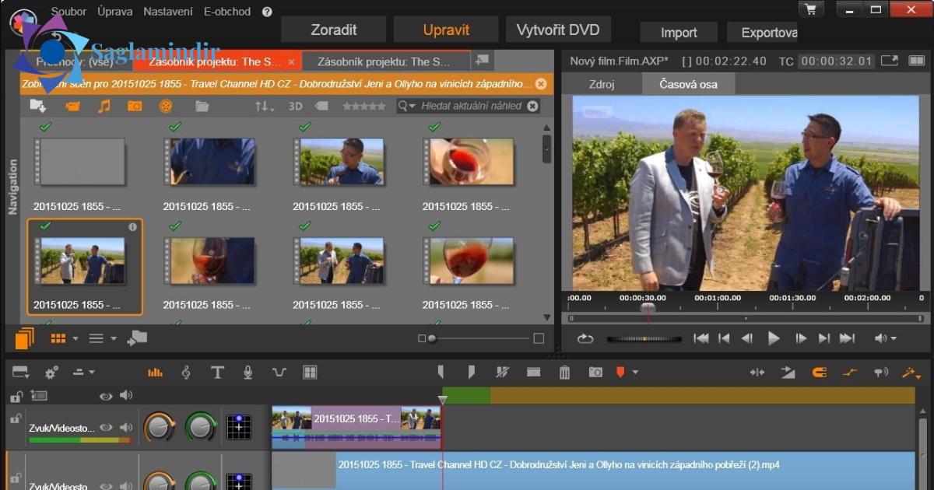Open the Vytvořit DVD workspace tab
Image resolution: width=934 pixels, height=490 pixels.
click(558, 30)
